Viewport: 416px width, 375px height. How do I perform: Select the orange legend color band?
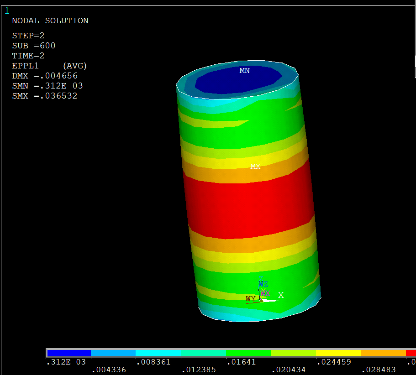tap(384, 353)
